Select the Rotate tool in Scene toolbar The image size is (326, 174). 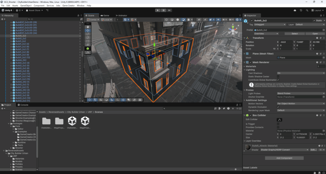pyautogui.click(x=88, y=34)
